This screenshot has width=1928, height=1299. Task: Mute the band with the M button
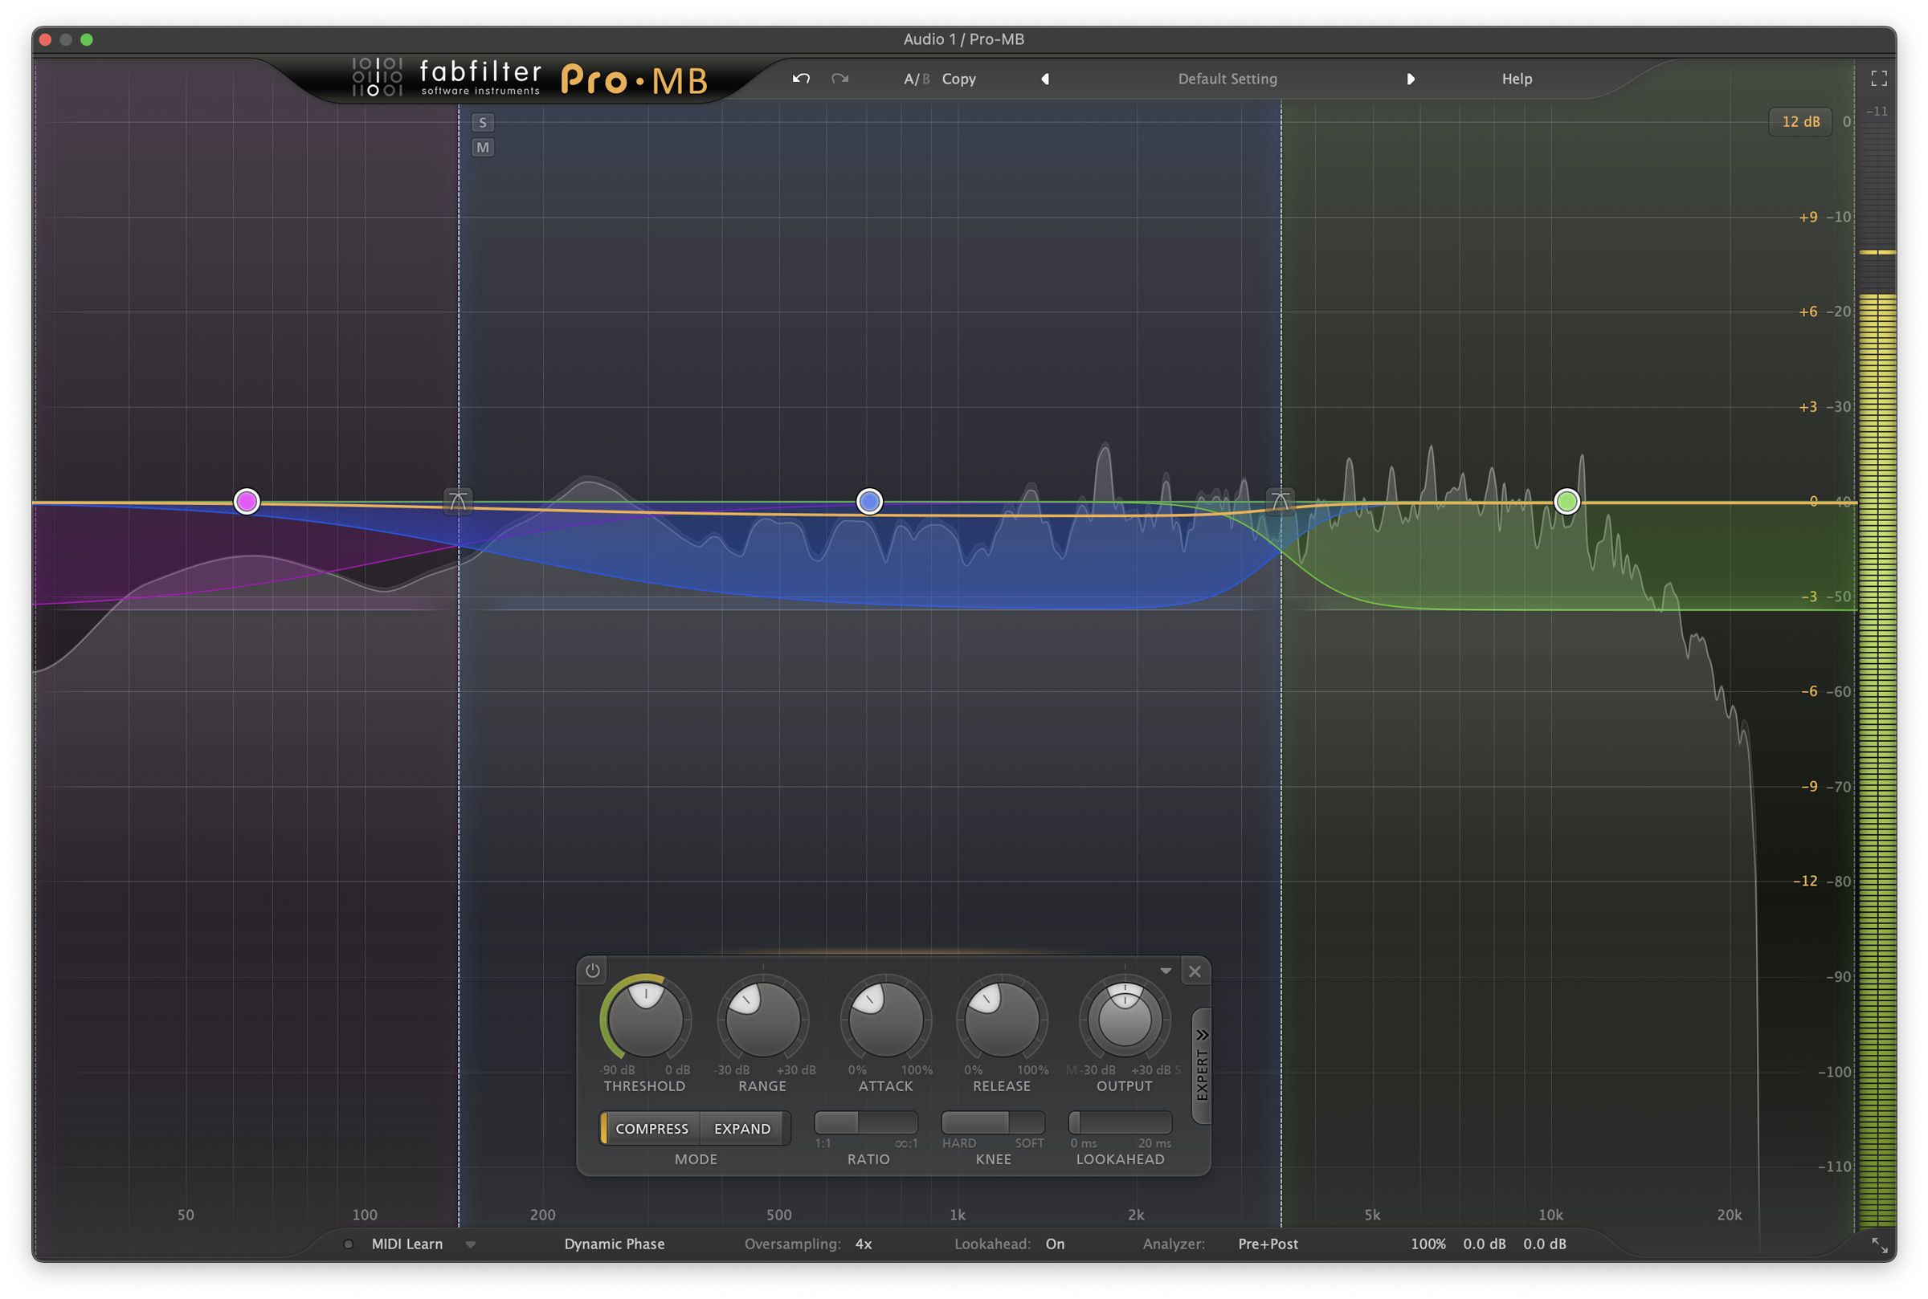pos(483,148)
